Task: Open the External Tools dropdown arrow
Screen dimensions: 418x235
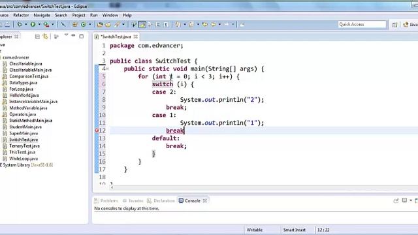Action: pyautogui.click(x=53, y=25)
